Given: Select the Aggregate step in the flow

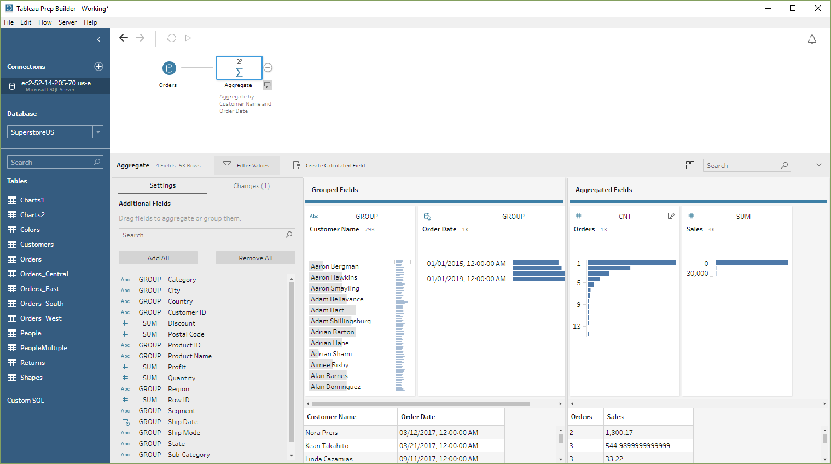Looking at the screenshot, I should tap(239, 68).
